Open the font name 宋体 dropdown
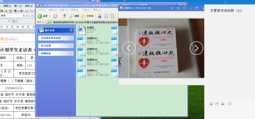 24,16
